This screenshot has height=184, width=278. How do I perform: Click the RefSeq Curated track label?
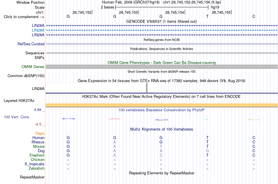tap(31, 44)
